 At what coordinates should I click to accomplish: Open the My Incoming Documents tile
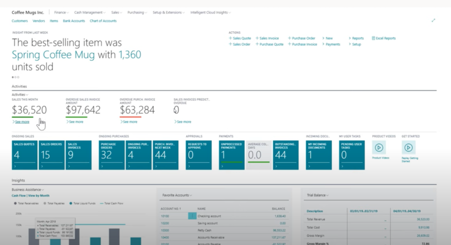tap(319, 155)
